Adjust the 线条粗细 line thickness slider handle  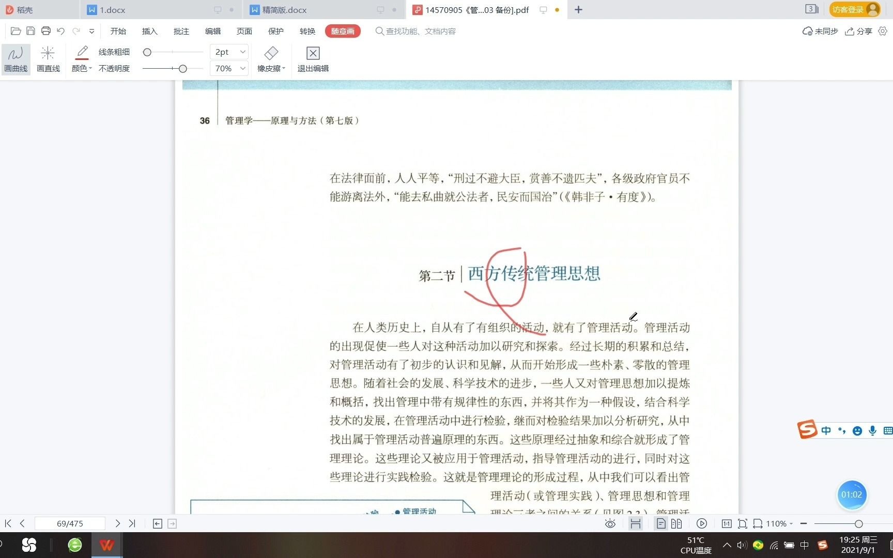[147, 52]
